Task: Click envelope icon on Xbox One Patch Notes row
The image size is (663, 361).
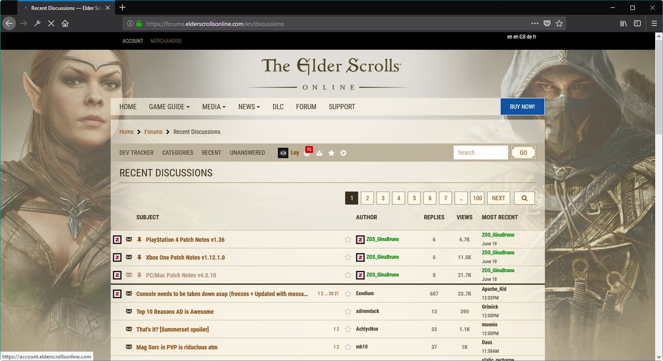Action: pos(129,258)
